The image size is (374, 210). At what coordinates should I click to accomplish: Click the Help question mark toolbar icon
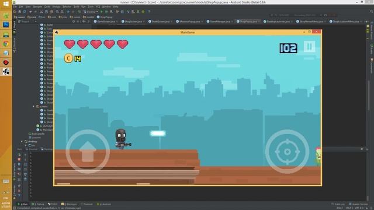[x=149, y=12]
